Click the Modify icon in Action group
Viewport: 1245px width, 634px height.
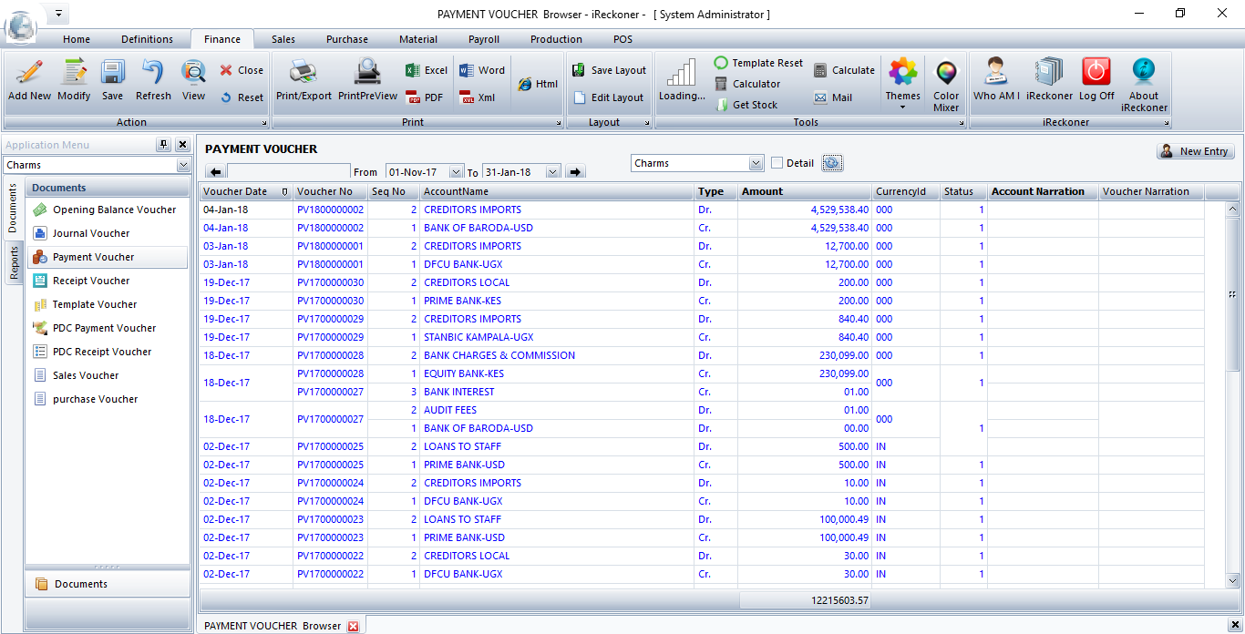[x=74, y=73]
